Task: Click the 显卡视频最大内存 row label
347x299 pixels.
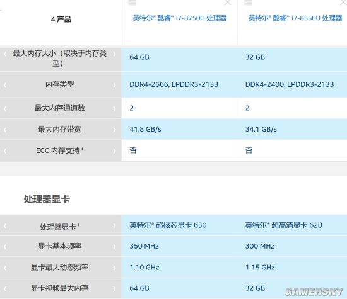Action: tap(59, 288)
